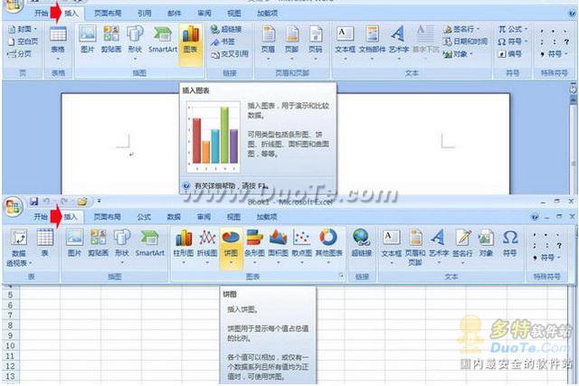
Task: Select row 12 header in Excel
Action: pyautogui.click(x=10, y=366)
